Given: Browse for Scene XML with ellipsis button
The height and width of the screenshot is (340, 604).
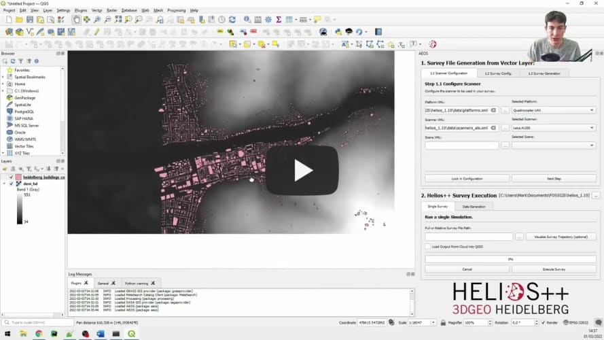Looking at the screenshot, I should click(505, 146).
